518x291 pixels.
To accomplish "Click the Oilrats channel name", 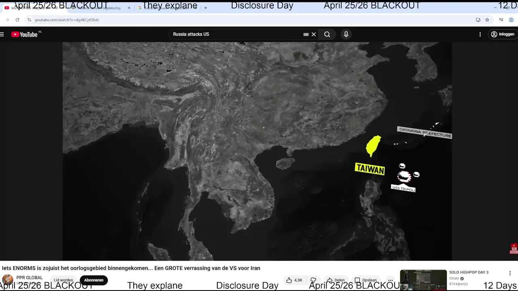I will [455, 278].
